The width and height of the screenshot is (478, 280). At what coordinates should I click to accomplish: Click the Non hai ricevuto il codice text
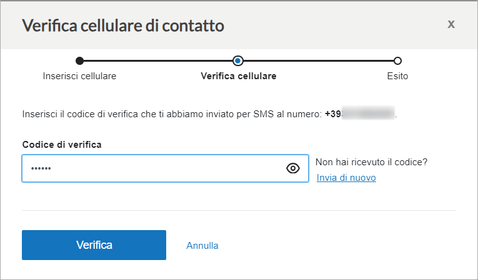tap(371, 162)
